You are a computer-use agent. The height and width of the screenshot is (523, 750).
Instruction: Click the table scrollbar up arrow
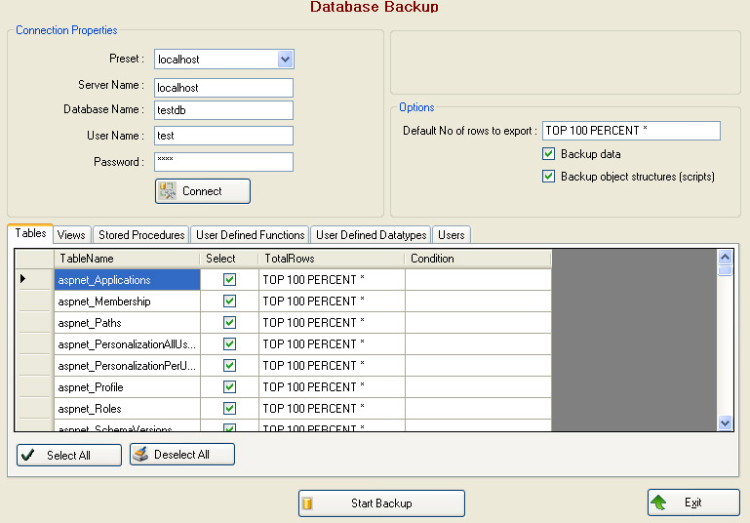tap(725, 258)
